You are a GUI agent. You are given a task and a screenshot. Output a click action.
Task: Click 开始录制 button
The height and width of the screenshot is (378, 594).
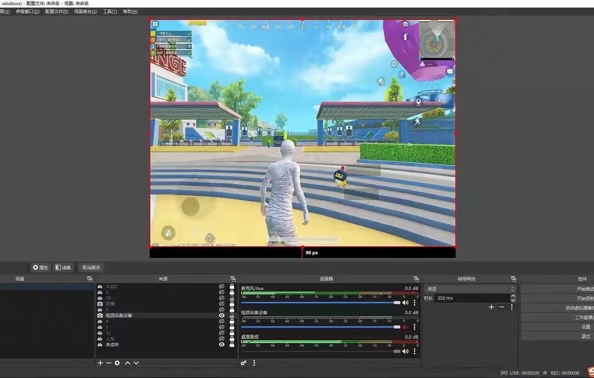point(557,298)
